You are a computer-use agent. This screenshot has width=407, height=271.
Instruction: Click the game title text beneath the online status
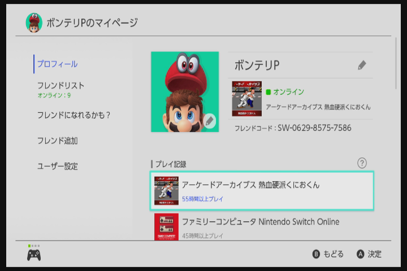pyautogui.click(x=318, y=107)
